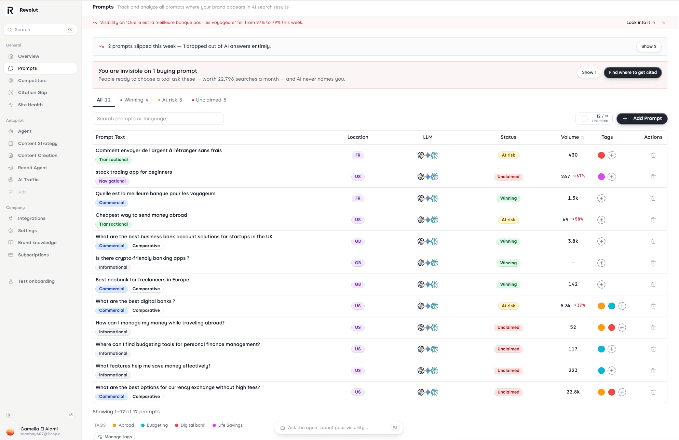The image size is (679, 440).
Task: Click the 'Search prompts or language' field
Action: click(158, 119)
